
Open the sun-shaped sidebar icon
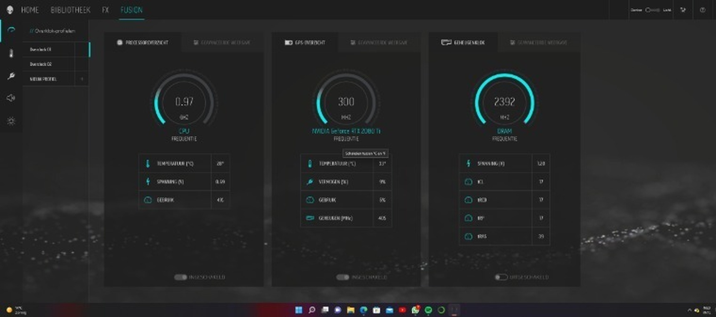pos(11,121)
